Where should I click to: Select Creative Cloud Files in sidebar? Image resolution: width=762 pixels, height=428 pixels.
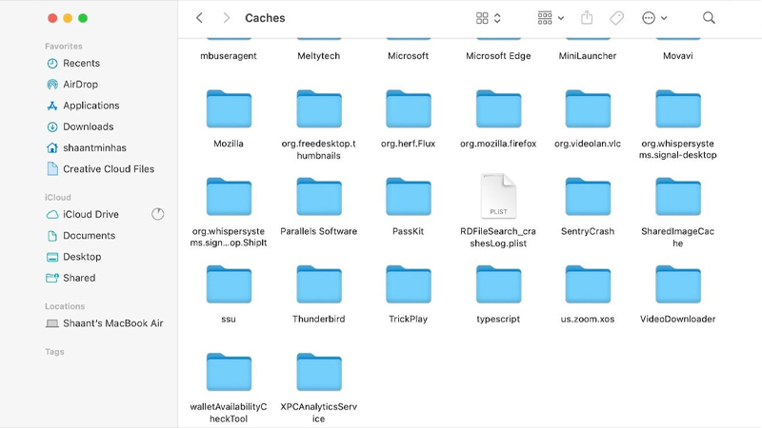(100, 169)
